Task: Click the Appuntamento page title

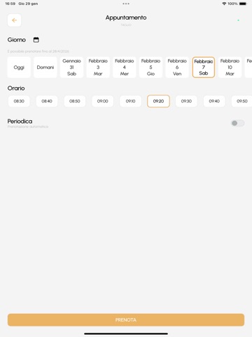Action: pyautogui.click(x=126, y=18)
